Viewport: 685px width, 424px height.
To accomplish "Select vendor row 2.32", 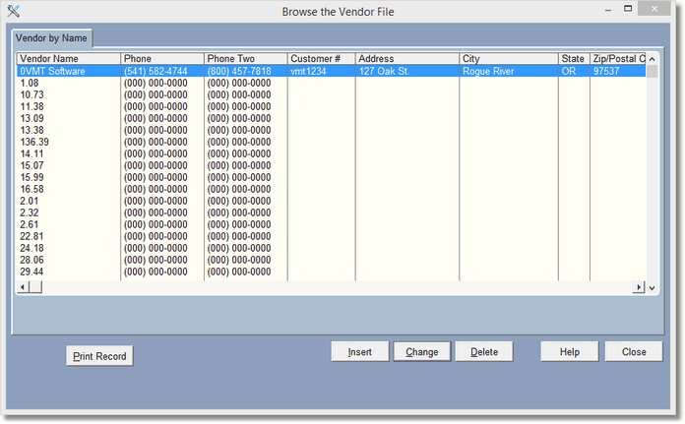I will [x=331, y=212].
